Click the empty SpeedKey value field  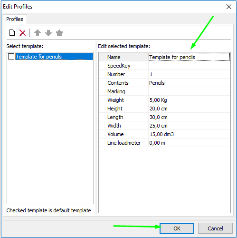point(189,66)
